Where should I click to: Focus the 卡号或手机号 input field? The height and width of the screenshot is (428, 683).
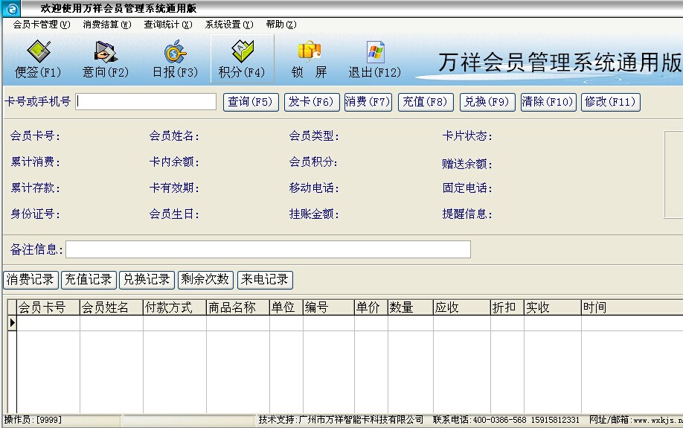tap(146, 102)
